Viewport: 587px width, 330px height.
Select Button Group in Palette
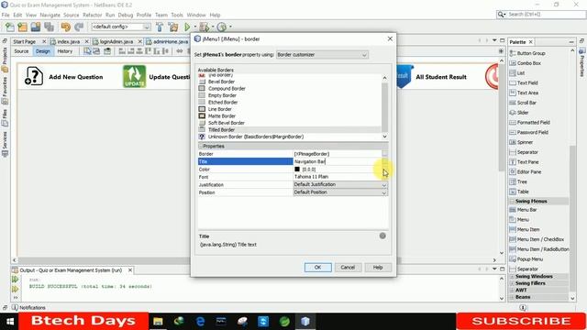click(x=531, y=53)
